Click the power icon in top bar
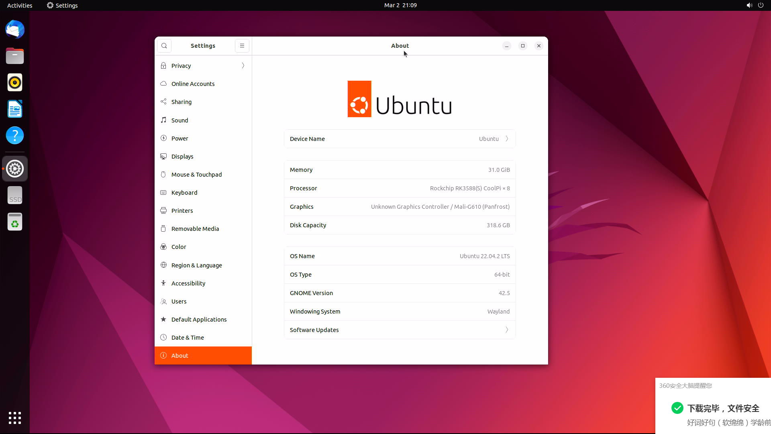 pyautogui.click(x=761, y=5)
